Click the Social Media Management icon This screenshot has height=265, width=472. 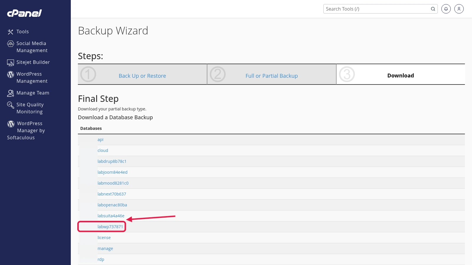[x=11, y=44]
